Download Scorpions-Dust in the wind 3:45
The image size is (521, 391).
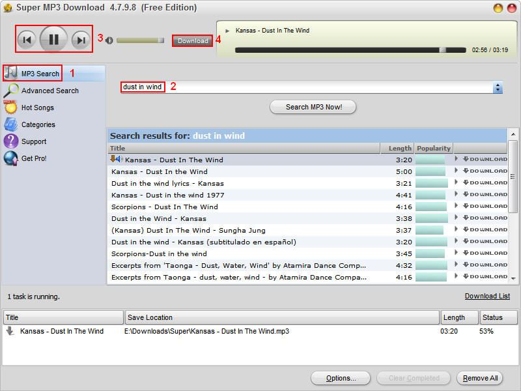point(485,253)
